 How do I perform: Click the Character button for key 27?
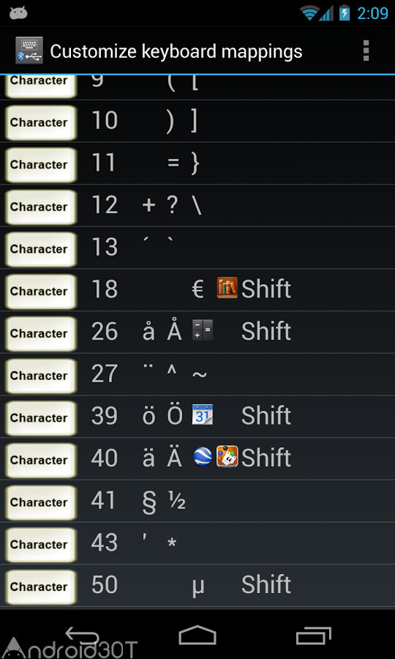[x=41, y=376]
